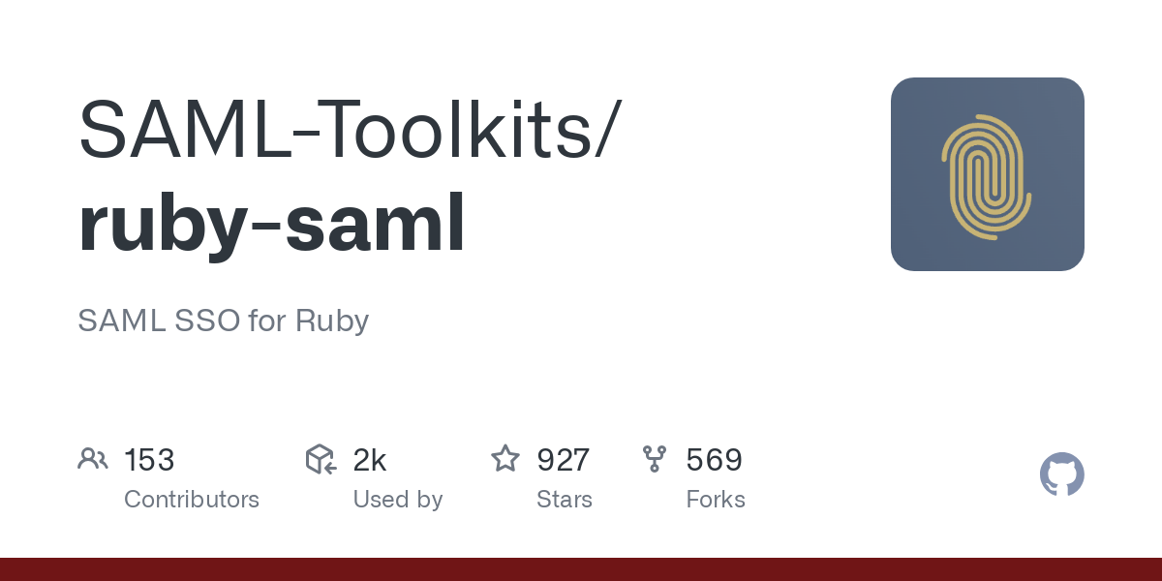Click the 'Forks' label
1162x581 pixels.
pos(716,500)
